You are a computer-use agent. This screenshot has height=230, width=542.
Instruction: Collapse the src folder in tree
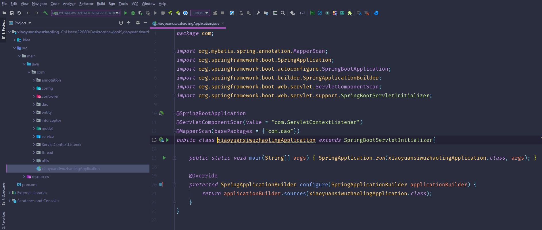[14, 48]
